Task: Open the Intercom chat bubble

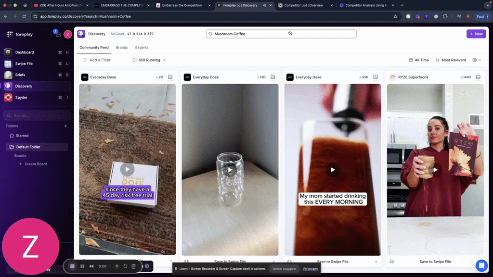Action: [x=481, y=265]
